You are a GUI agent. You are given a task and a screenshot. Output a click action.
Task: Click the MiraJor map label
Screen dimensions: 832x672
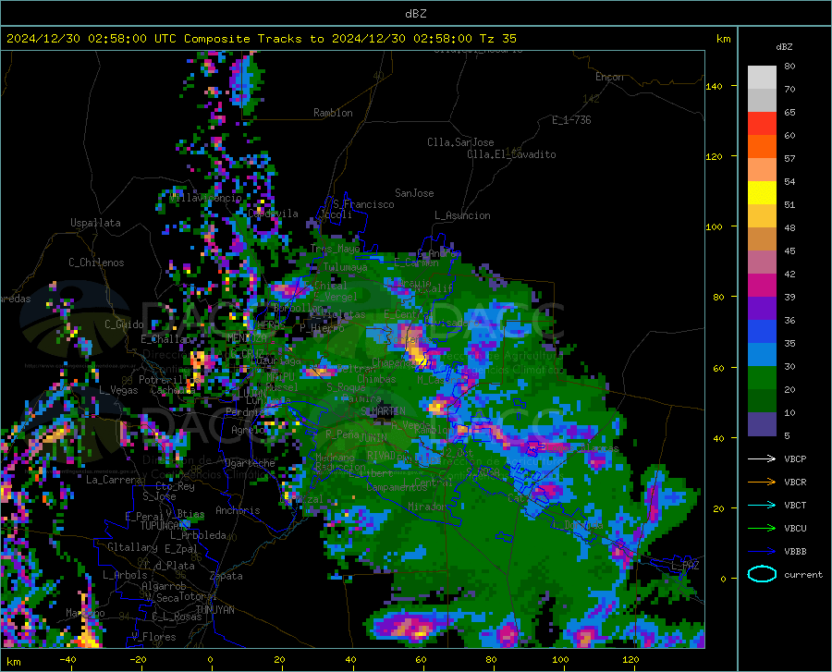(427, 507)
